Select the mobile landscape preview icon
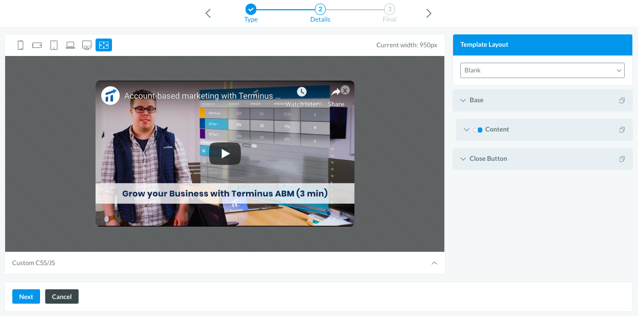Viewport: 638px width, 316px height. click(37, 45)
